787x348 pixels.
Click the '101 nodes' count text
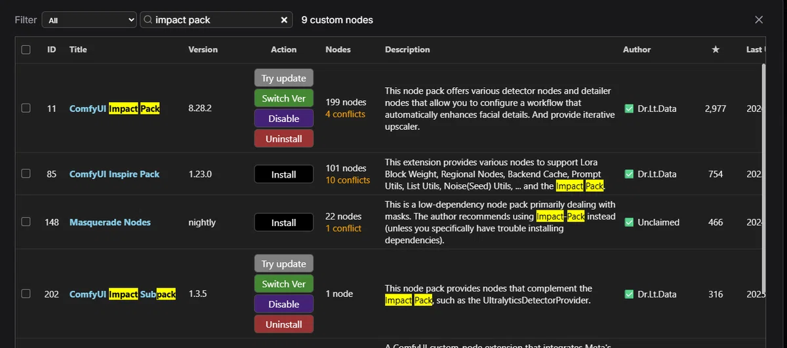(346, 168)
